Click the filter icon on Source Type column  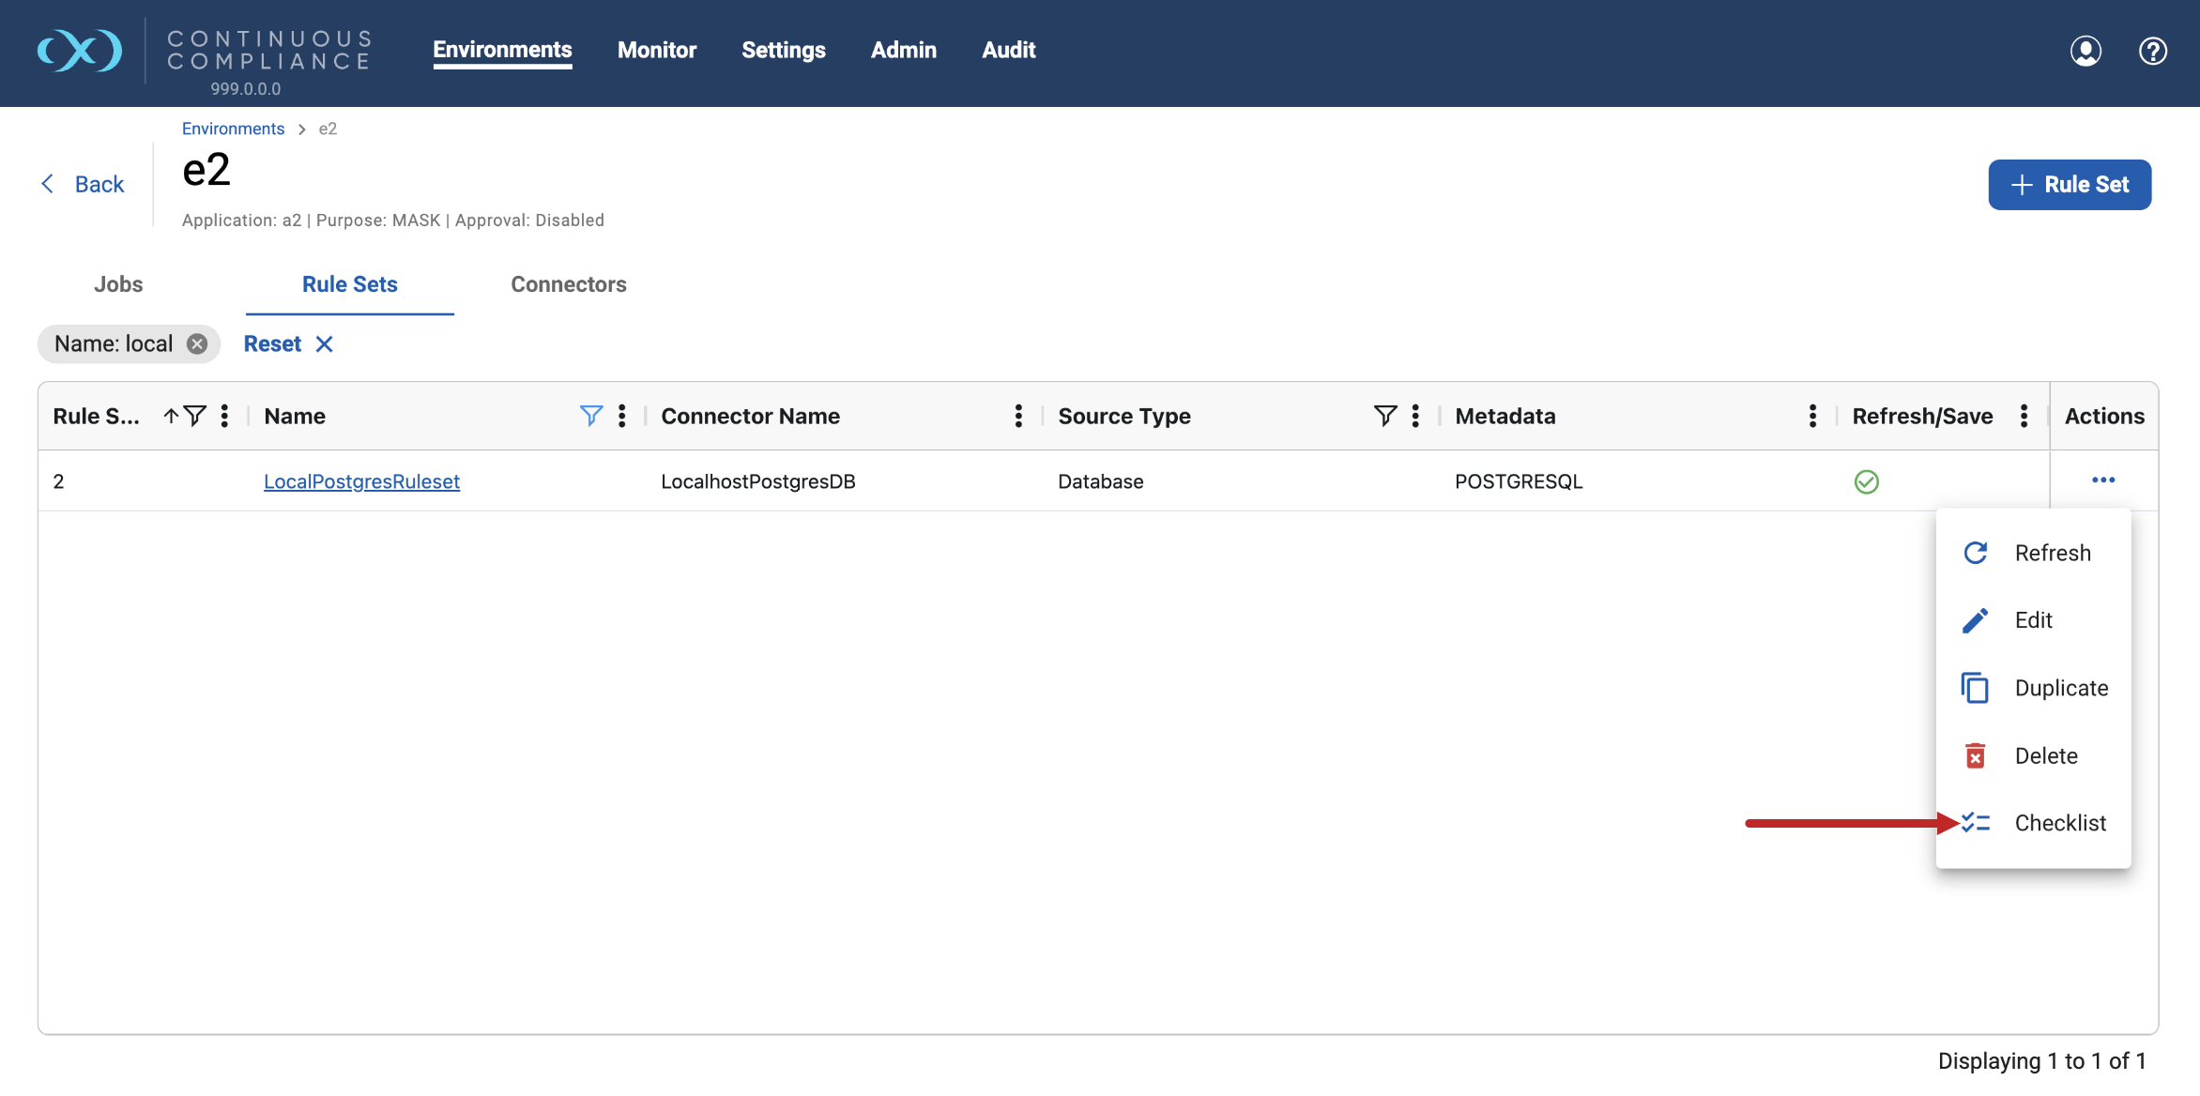[x=1385, y=416]
